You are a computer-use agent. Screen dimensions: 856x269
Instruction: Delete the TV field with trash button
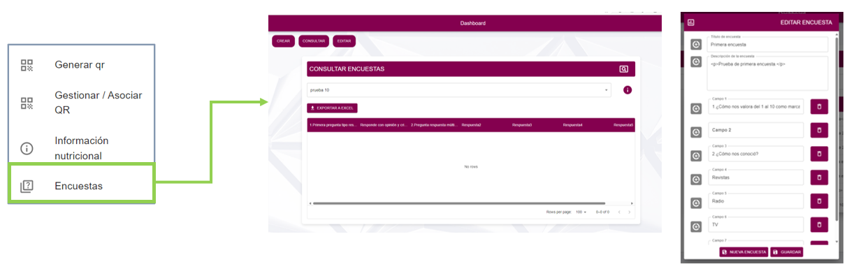coord(819,225)
